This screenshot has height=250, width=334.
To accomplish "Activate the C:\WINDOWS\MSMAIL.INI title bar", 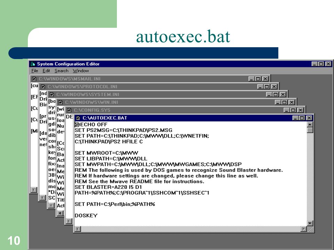I will (x=150, y=79).
